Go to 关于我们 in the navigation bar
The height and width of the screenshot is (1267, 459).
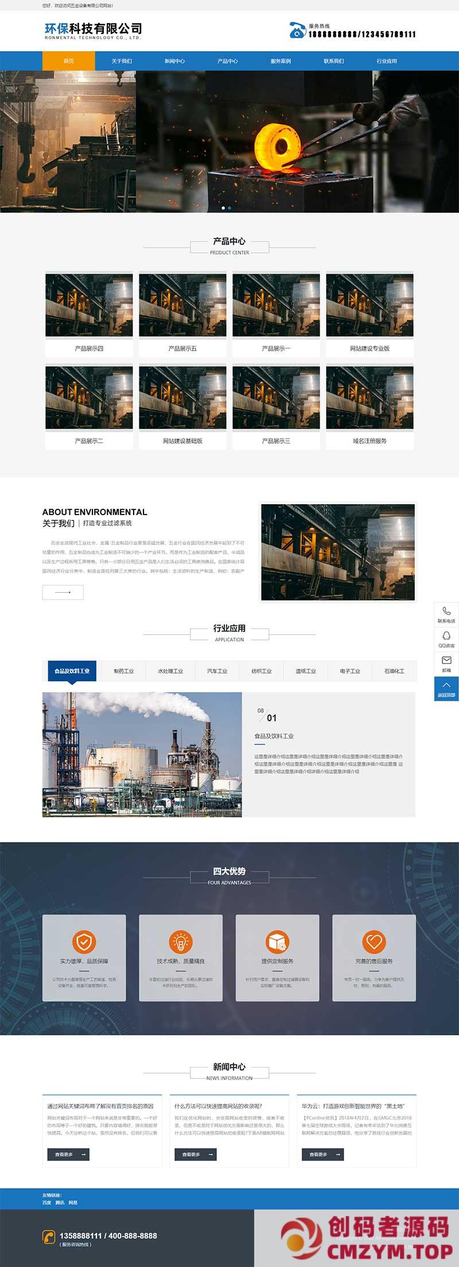click(122, 61)
